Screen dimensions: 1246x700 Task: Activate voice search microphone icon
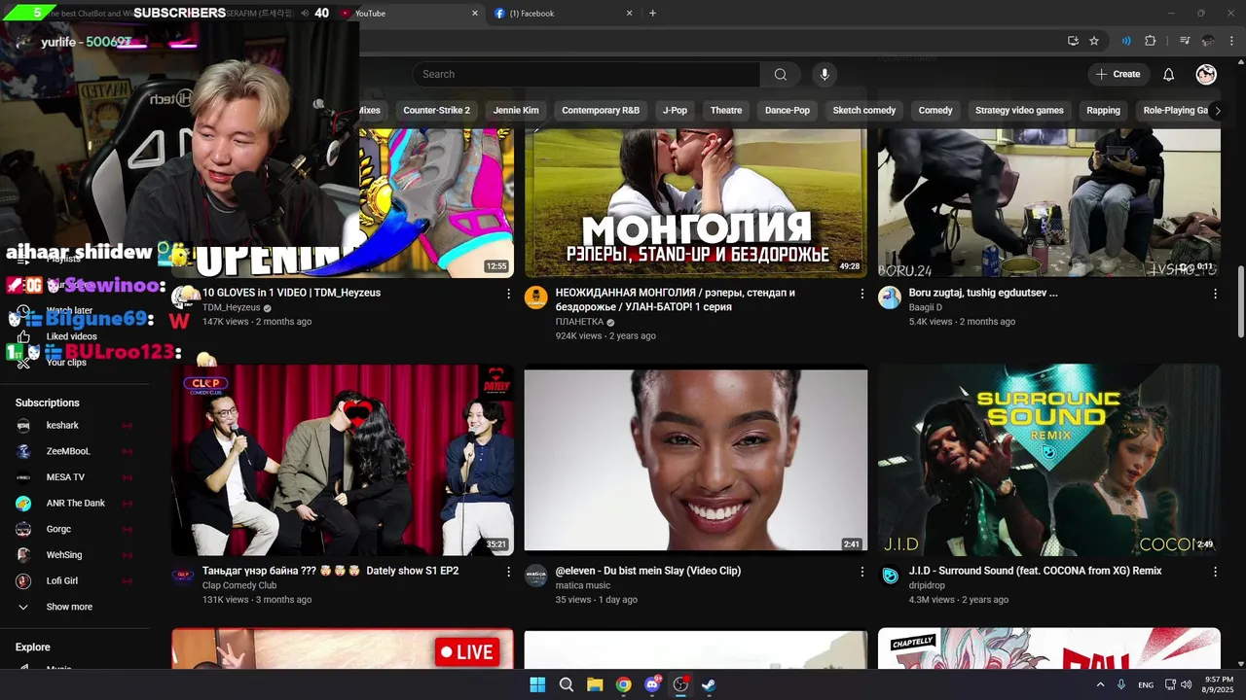click(x=825, y=74)
